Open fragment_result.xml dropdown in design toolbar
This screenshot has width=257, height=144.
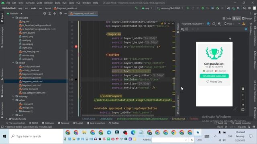point(193,24)
